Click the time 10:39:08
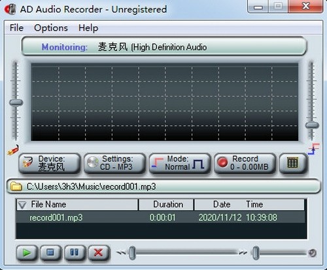 click(262, 218)
